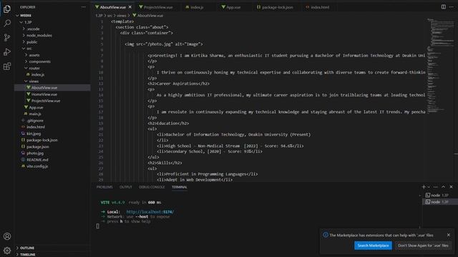Viewport: 458px width, 257px height.
Task: Open Explorer more actions ellipsis
Action: pyautogui.click(x=84, y=7)
